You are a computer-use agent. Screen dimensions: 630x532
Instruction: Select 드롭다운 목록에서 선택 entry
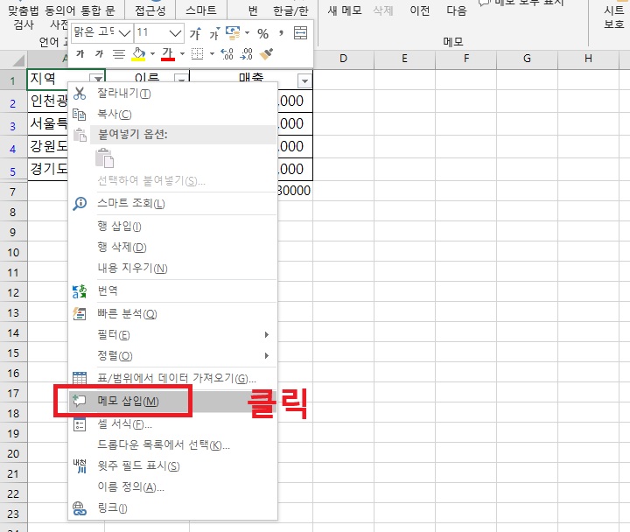[x=172, y=444]
